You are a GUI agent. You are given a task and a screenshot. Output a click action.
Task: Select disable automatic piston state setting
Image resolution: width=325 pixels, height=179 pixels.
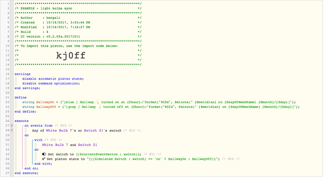pos(53,79)
